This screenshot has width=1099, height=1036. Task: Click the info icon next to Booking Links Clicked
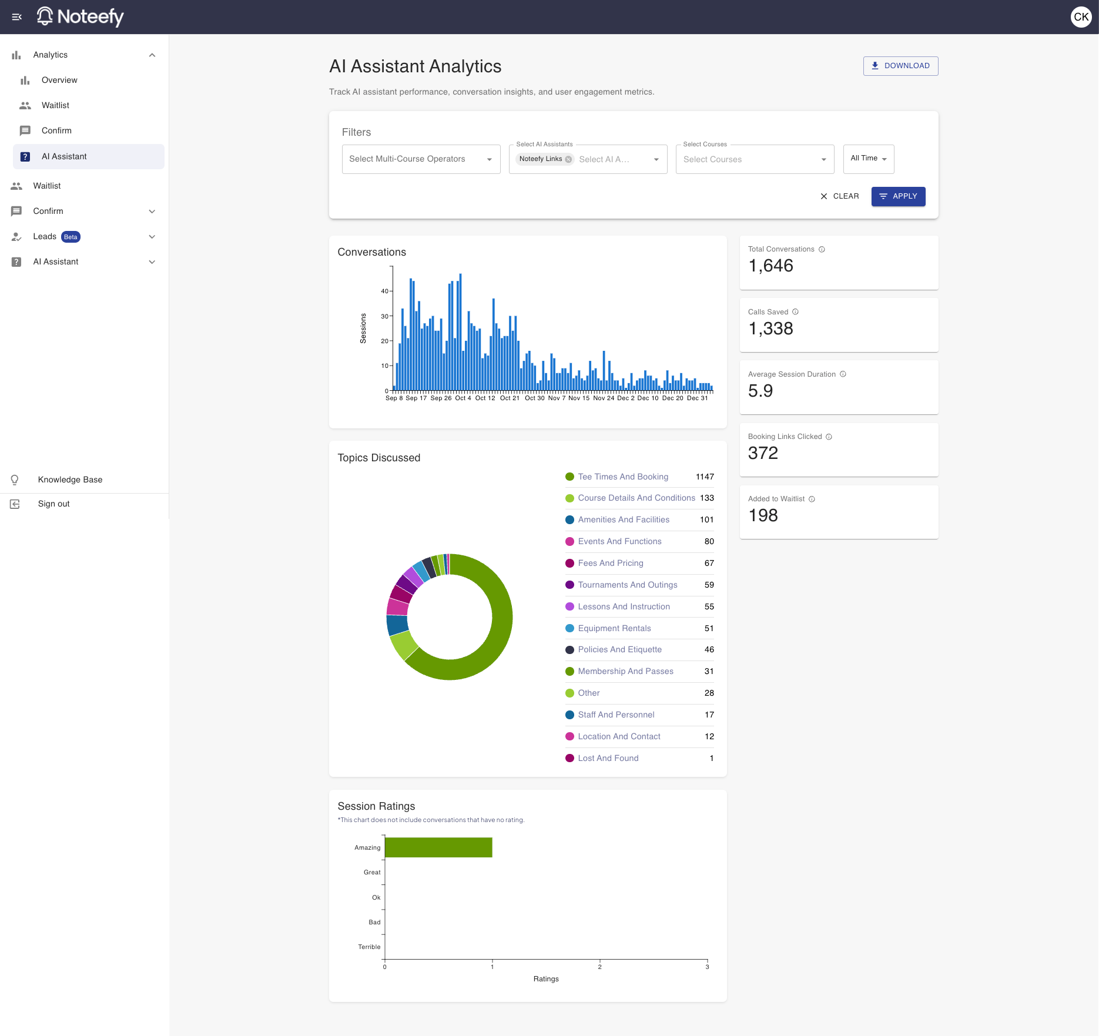click(829, 437)
